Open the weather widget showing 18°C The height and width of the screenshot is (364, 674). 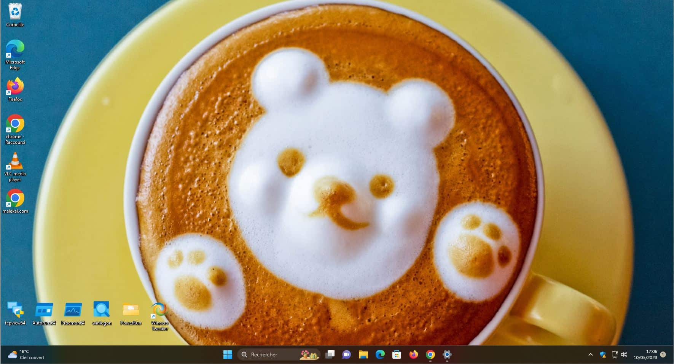tap(26, 354)
